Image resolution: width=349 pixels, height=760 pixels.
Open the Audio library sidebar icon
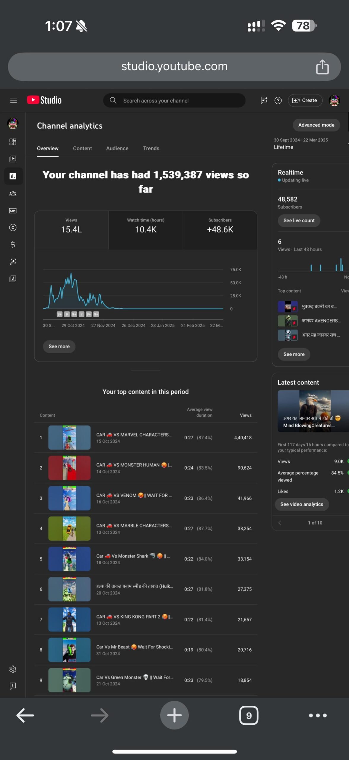tap(13, 279)
